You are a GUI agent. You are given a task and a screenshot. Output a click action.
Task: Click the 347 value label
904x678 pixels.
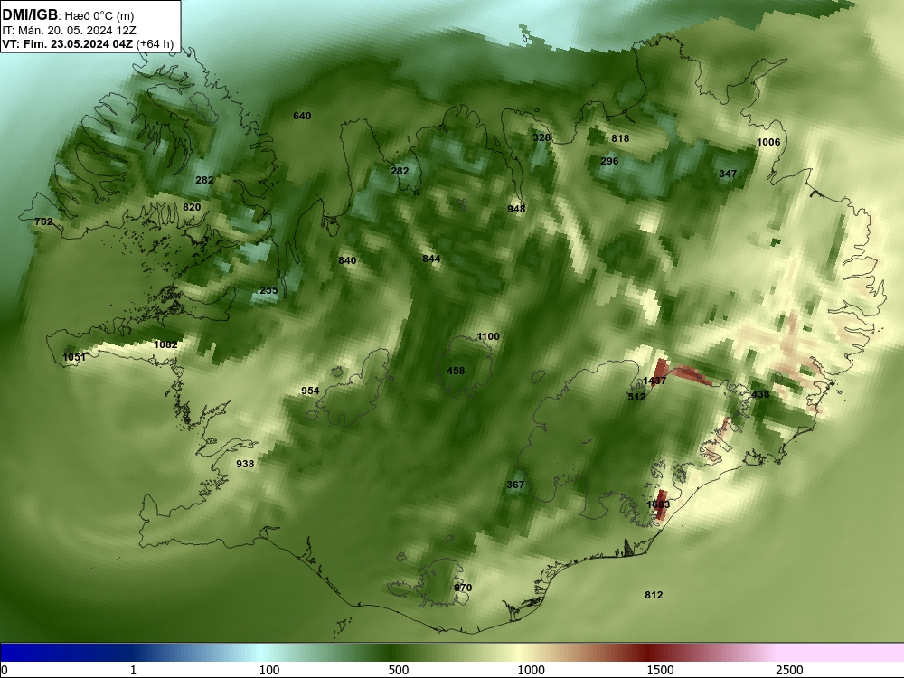728,174
